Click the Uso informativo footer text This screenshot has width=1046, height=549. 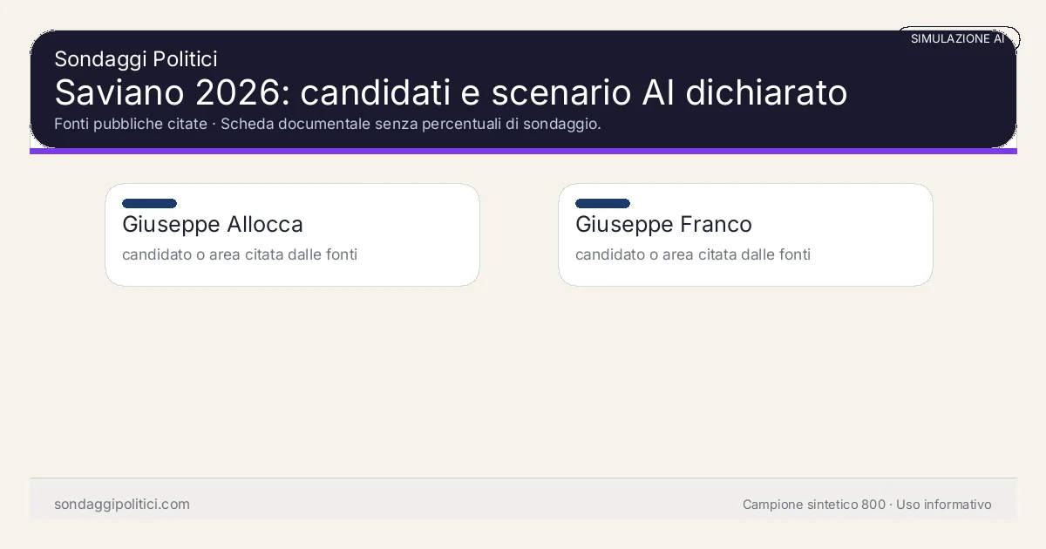(944, 505)
